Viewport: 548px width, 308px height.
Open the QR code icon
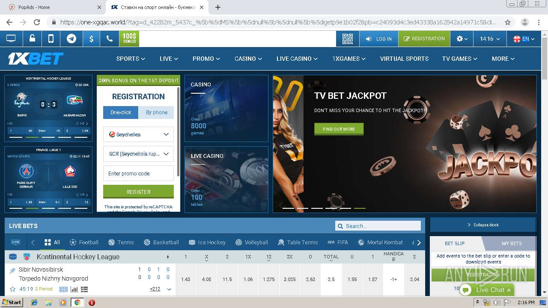[348, 38]
